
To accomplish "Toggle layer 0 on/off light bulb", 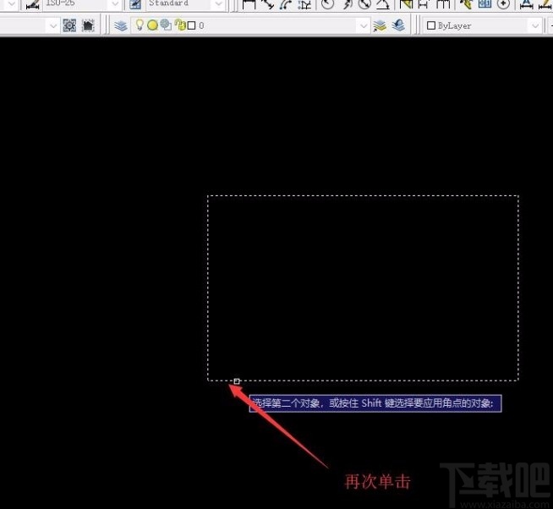I will [x=140, y=25].
